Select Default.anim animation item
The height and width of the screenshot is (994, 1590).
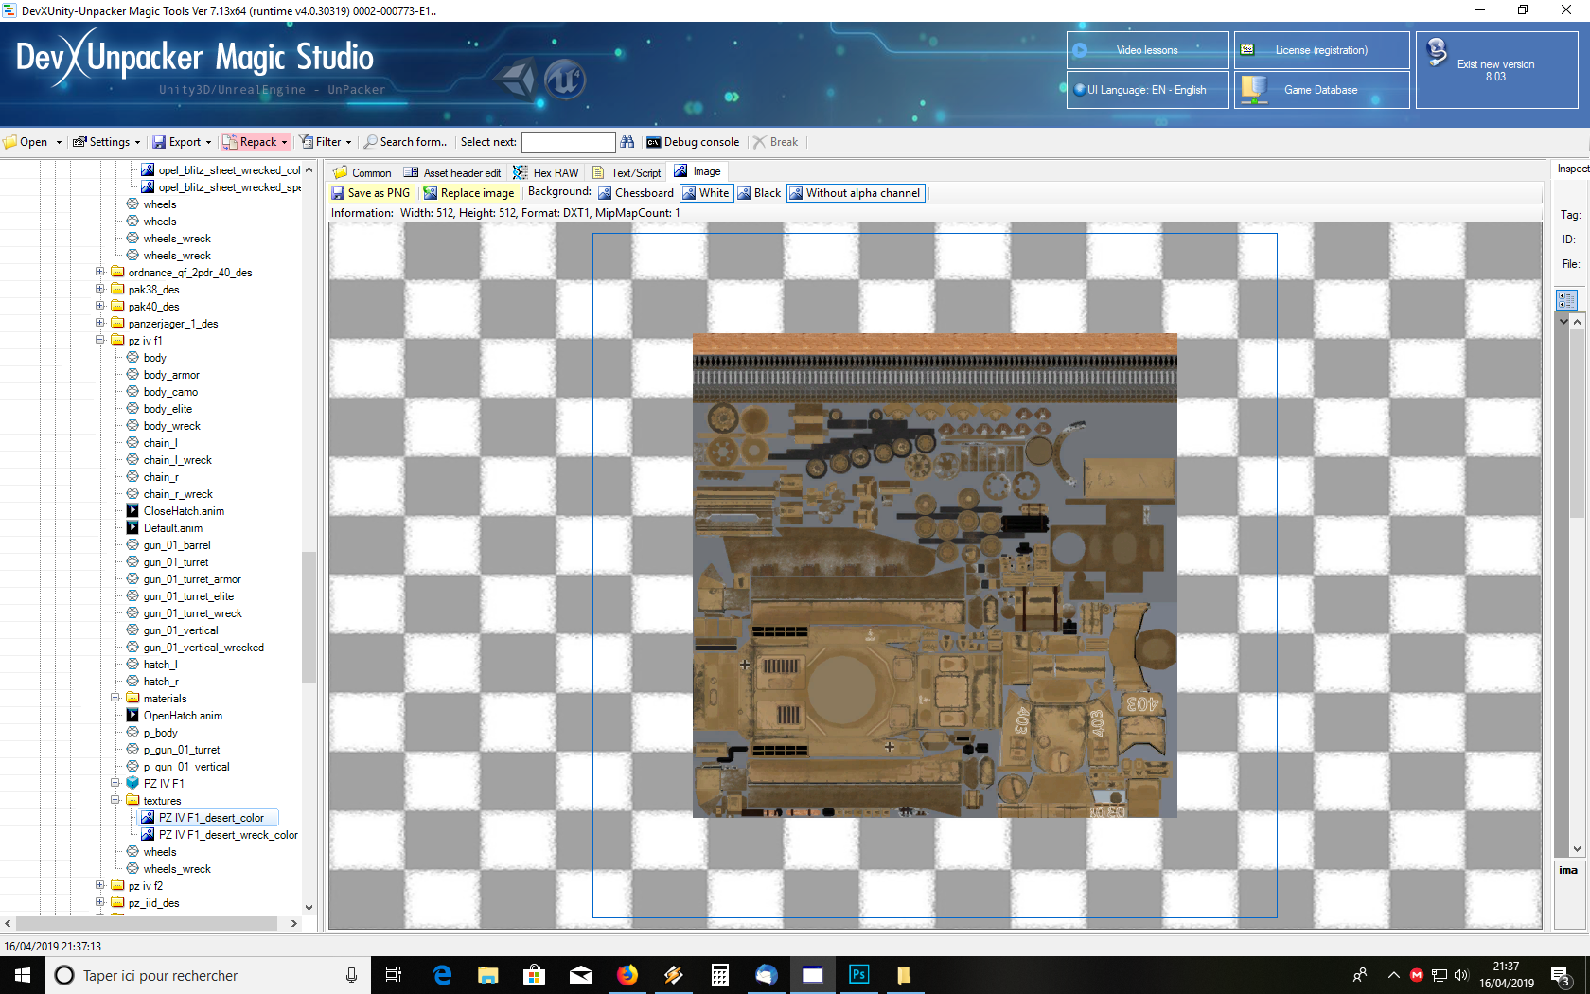(173, 528)
